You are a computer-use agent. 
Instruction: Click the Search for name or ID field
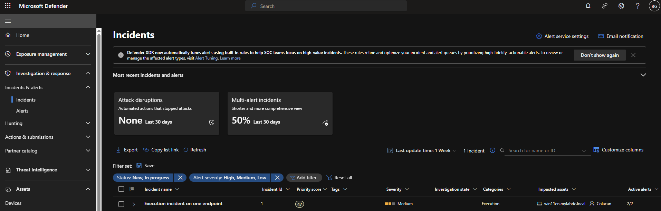[542, 150]
